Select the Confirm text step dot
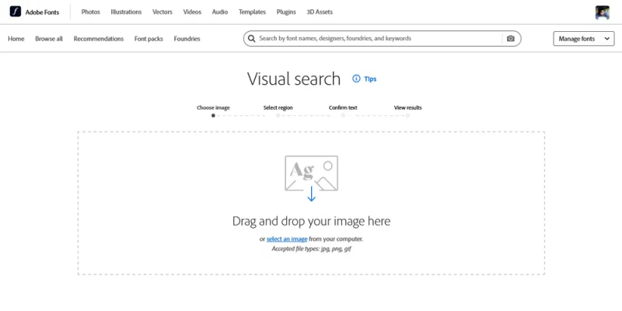Viewport: 622px width, 311px height. [x=343, y=116]
